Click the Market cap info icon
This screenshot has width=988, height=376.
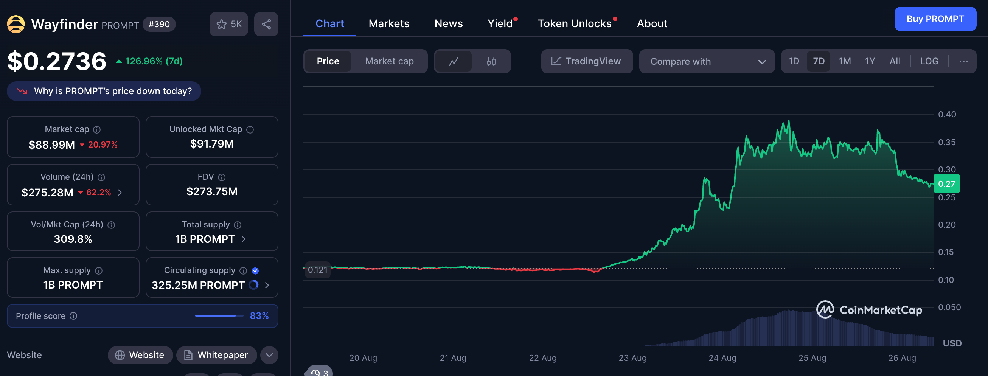pos(97,130)
